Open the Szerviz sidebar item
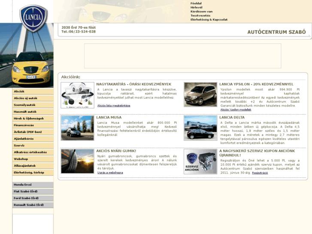 (x=33, y=146)
